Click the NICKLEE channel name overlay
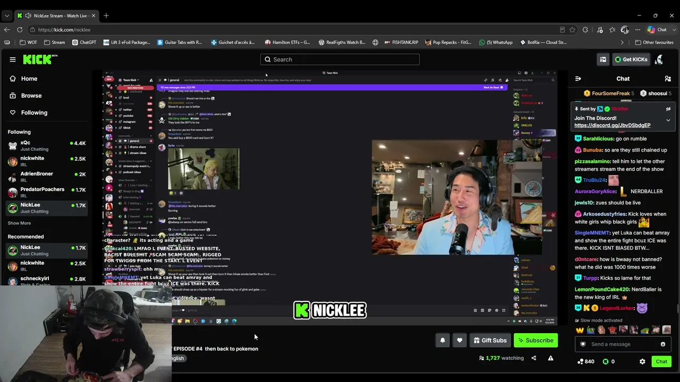This screenshot has width=680, height=382. pyautogui.click(x=330, y=310)
